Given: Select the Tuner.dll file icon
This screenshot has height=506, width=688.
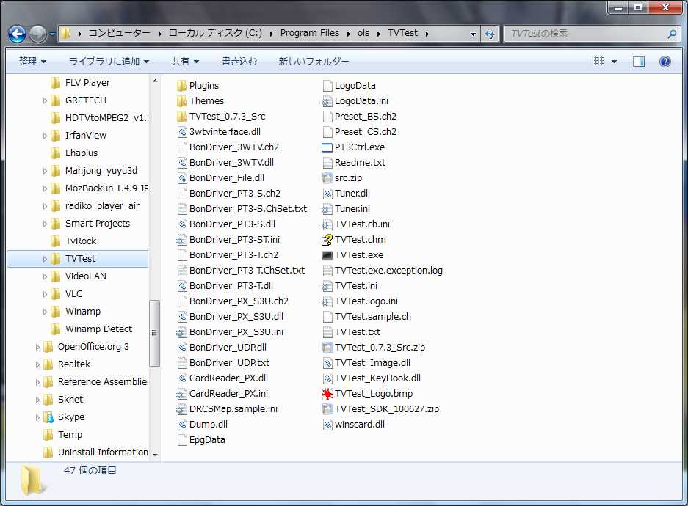Looking at the screenshot, I should pyautogui.click(x=327, y=193).
